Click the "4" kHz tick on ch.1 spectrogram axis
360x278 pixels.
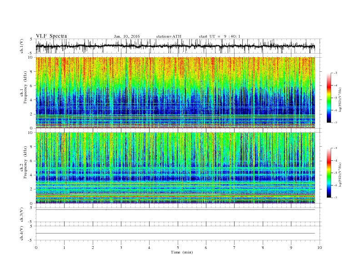pyautogui.click(x=32, y=100)
